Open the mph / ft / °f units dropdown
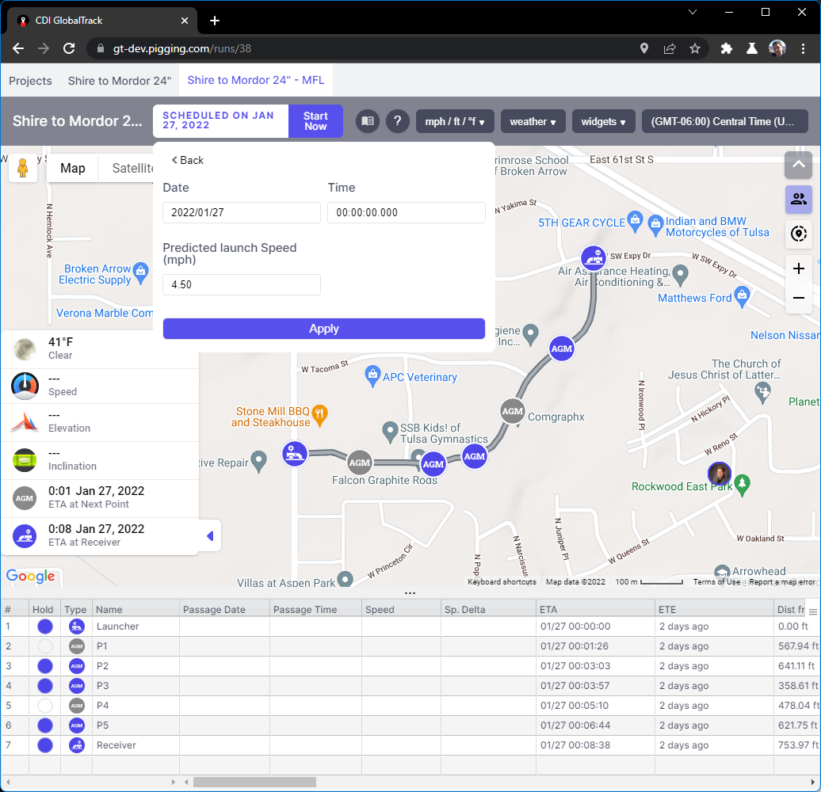The height and width of the screenshot is (792, 821). pos(455,121)
